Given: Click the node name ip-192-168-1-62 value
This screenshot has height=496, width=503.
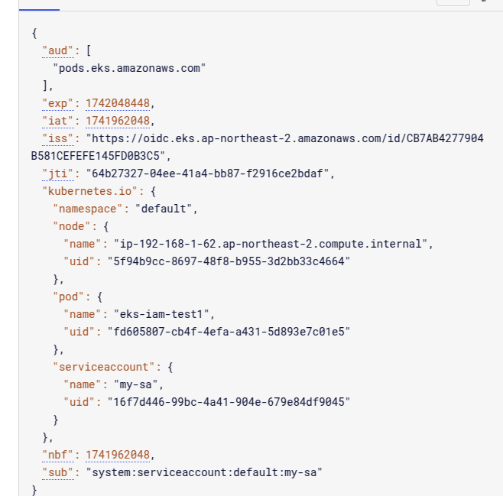Looking at the screenshot, I should [x=273, y=244].
